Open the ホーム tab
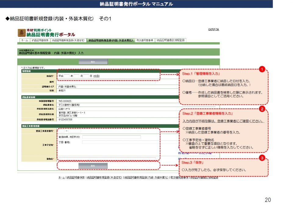This screenshot has height=205, width=305. click(x=25, y=40)
